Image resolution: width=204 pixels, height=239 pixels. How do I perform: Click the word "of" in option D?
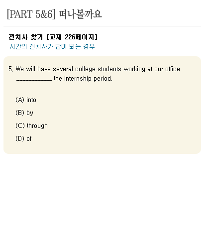click(x=29, y=138)
